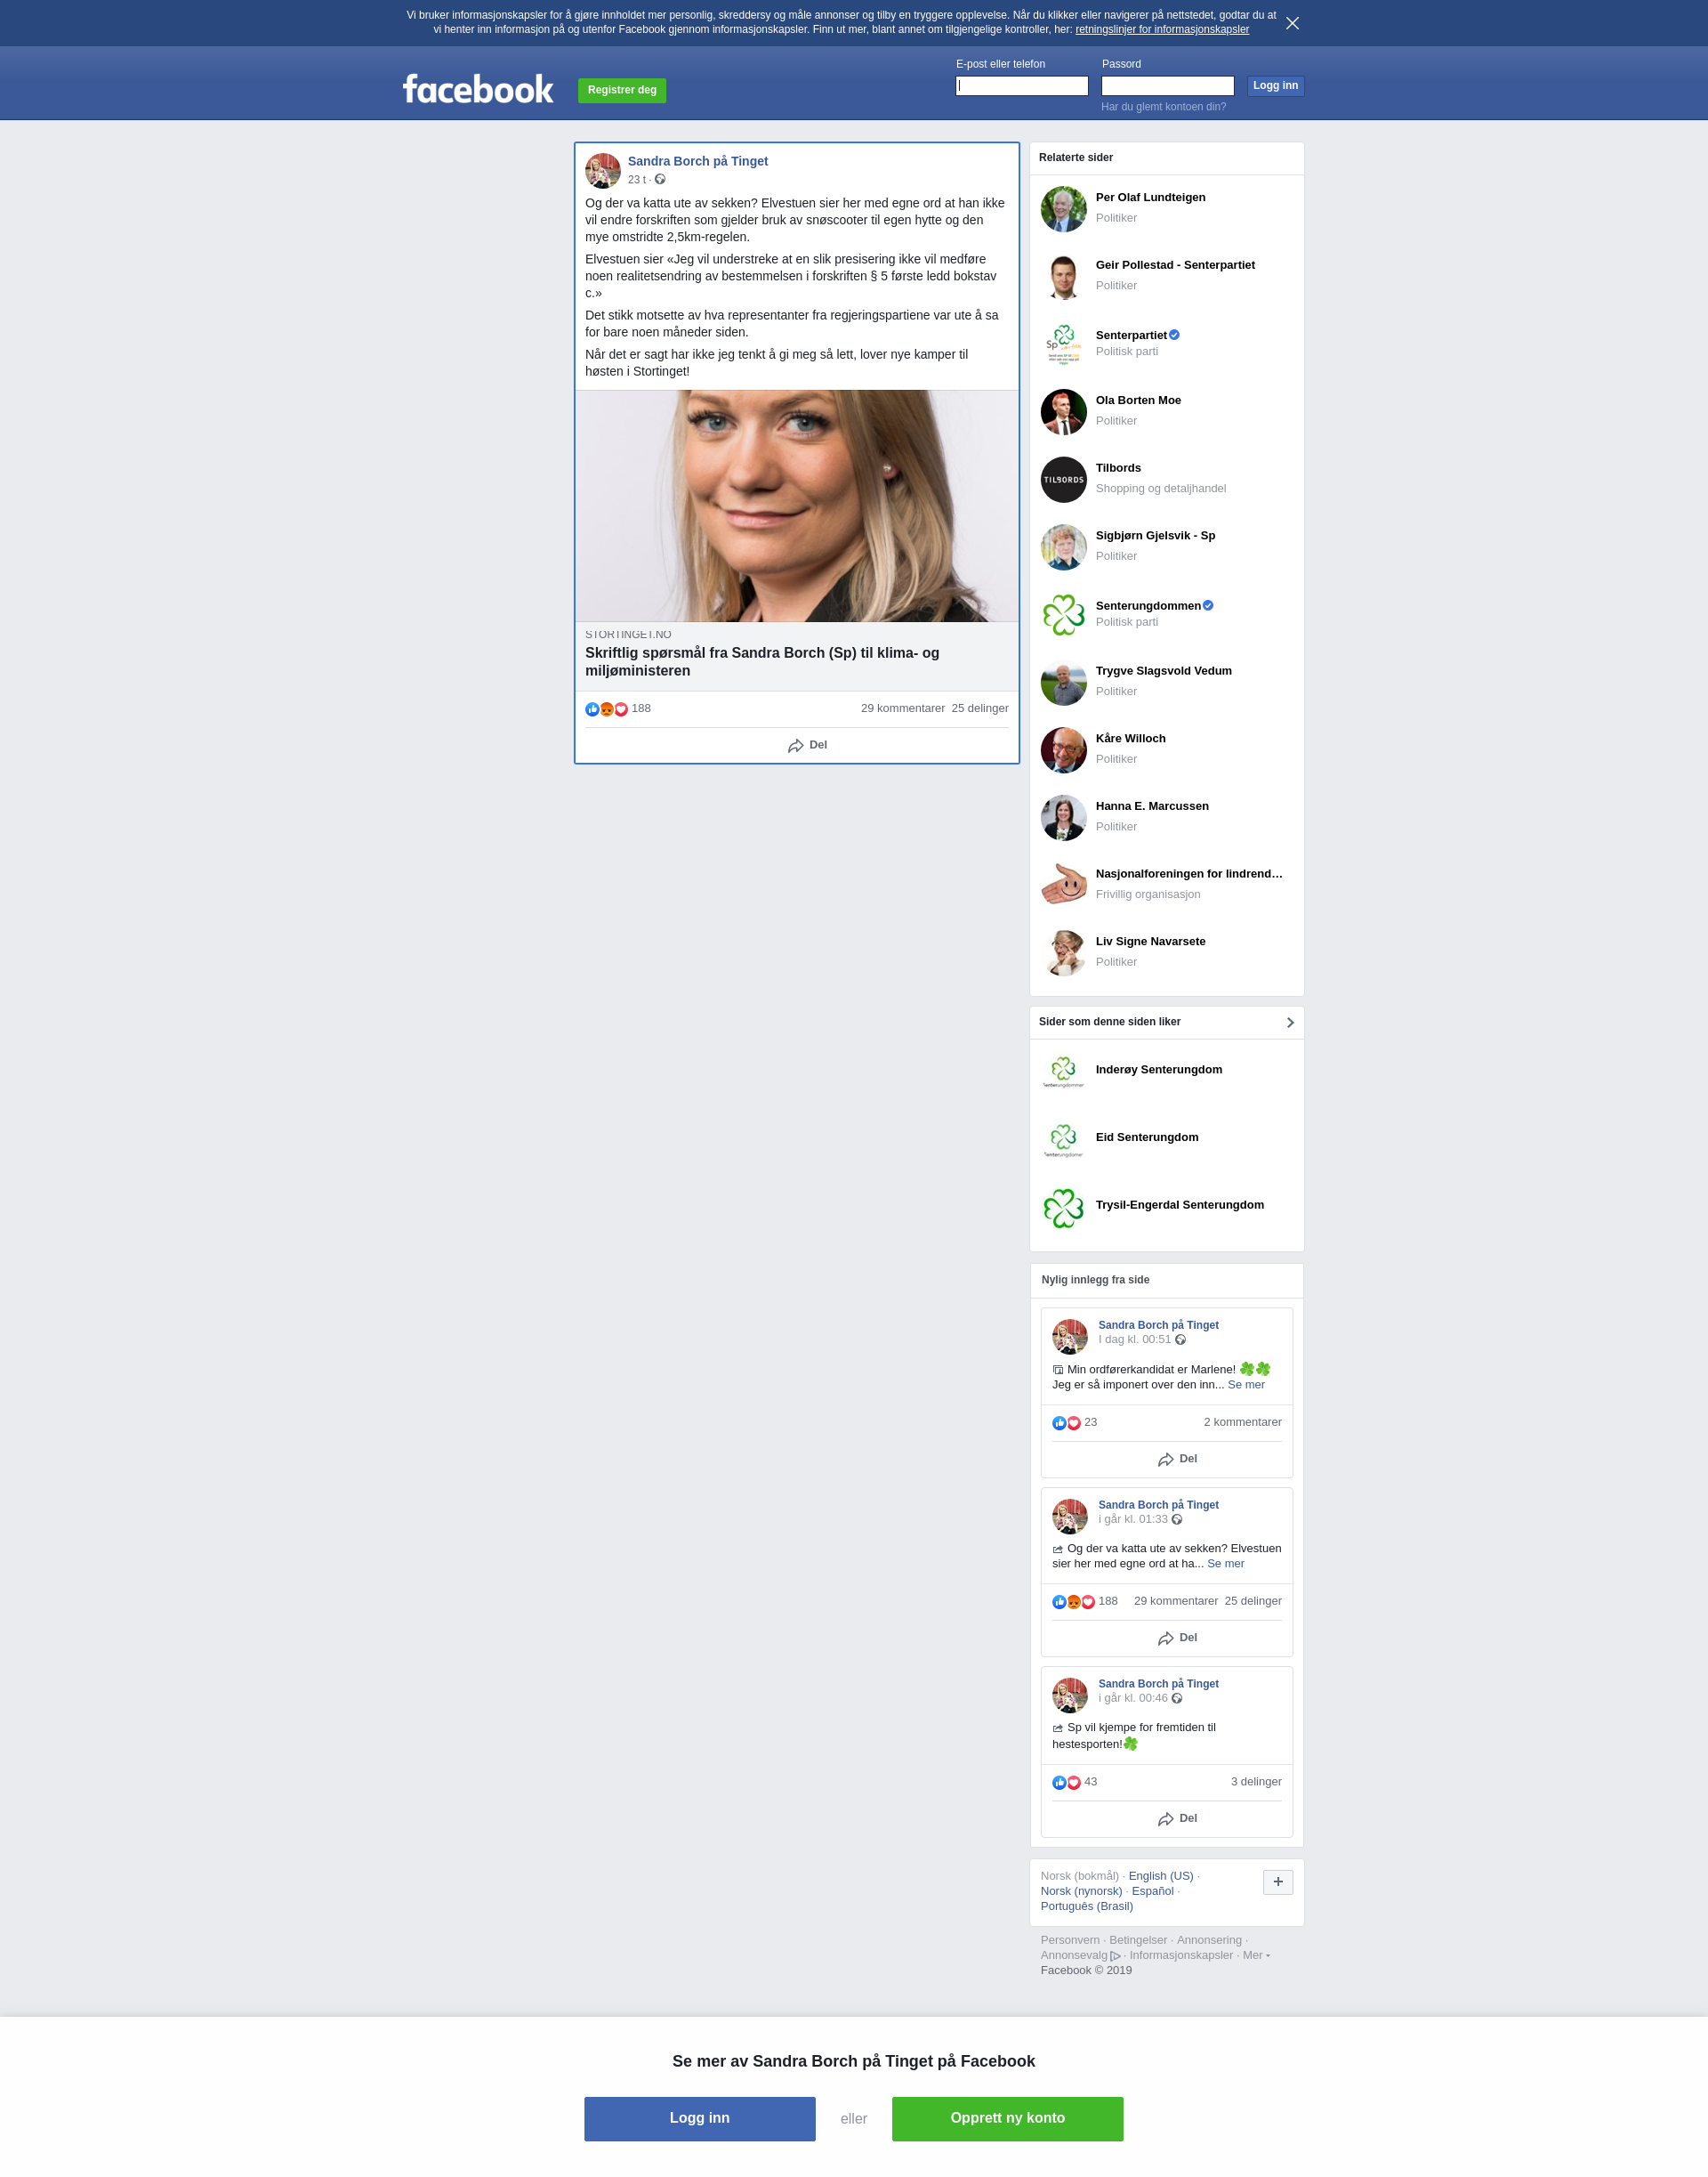Open Trygve Slagsvold Vedum profile picture

[x=1063, y=683]
